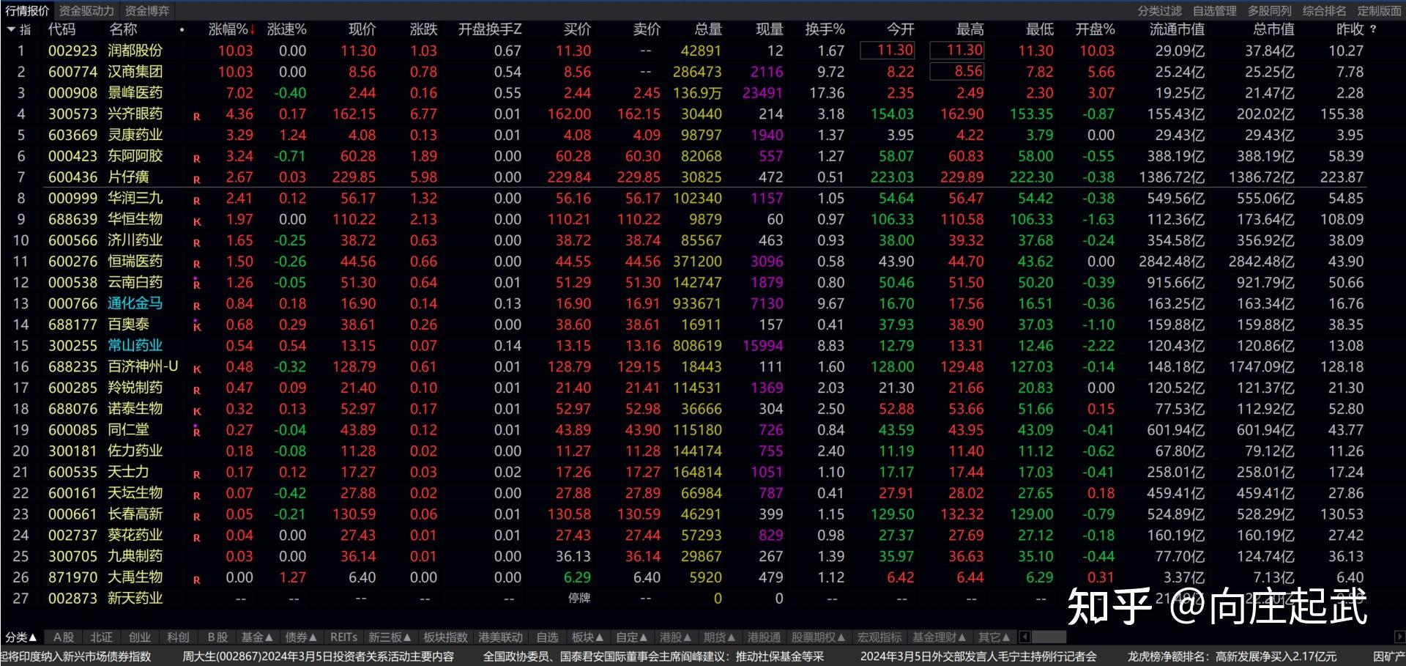This screenshot has height=666, width=1406.
Task: Click the bottom scrollbar left arrow
Action: tap(1024, 637)
